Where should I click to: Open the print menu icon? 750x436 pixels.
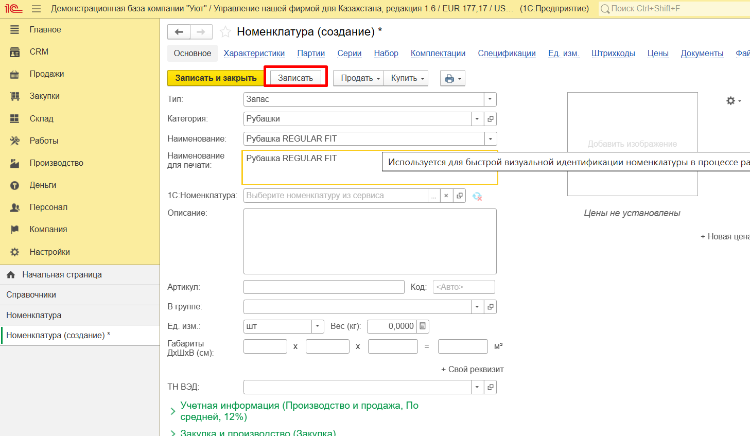(x=452, y=78)
